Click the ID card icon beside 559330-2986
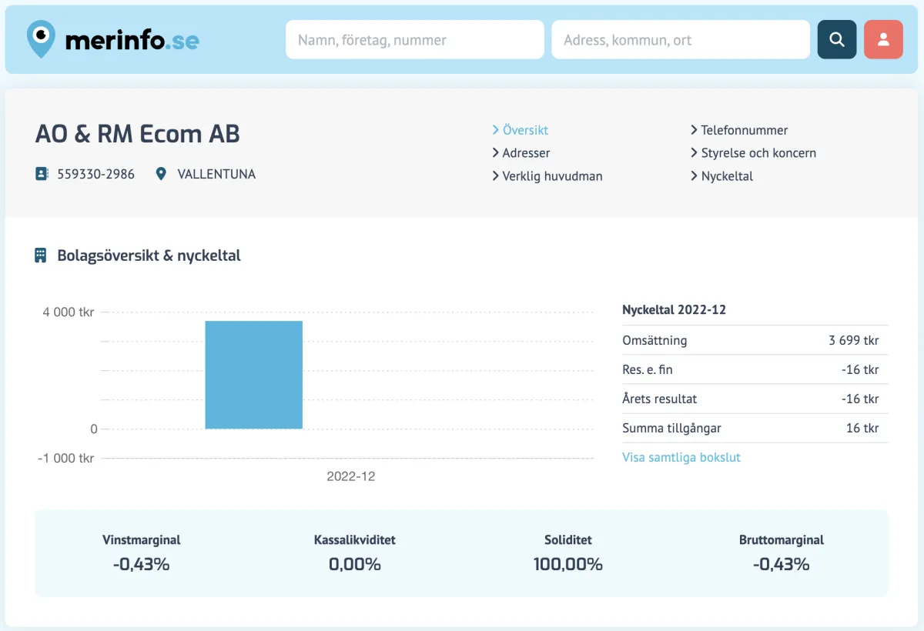 click(42, 174)
